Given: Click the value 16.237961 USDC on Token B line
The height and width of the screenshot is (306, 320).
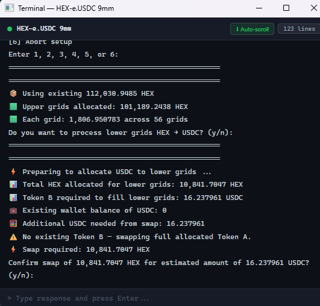Looking at the screenshot, I should 213,198.
